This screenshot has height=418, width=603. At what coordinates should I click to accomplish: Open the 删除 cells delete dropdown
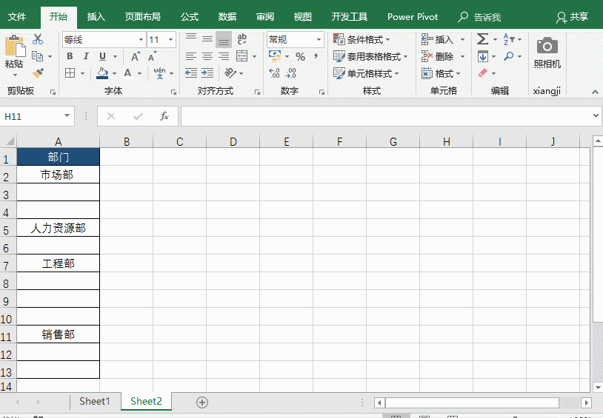click(x=463, y=56)
